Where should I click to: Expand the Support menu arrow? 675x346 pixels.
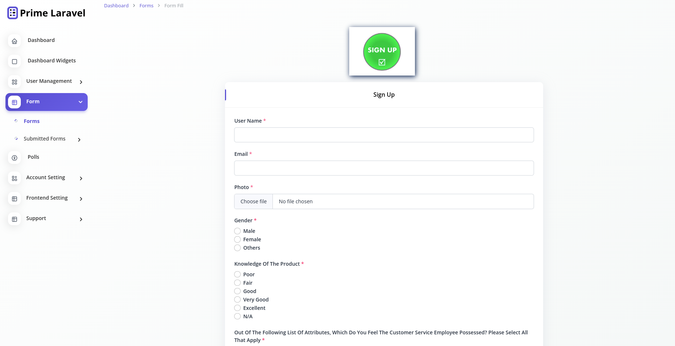[x=80, y=219]
